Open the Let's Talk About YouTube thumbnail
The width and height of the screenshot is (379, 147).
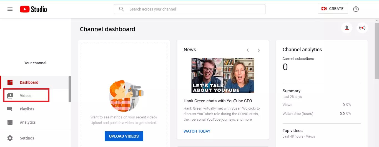(x=223, y=75)
